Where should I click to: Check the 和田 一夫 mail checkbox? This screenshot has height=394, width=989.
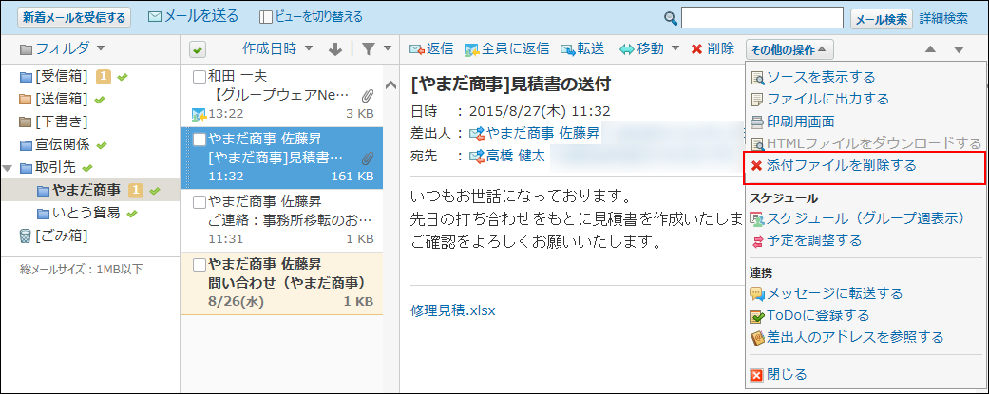tap(200, 78)
